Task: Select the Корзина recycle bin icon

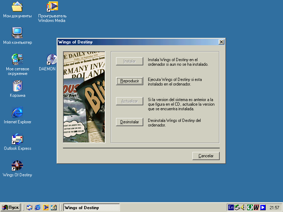Action: 17,89
